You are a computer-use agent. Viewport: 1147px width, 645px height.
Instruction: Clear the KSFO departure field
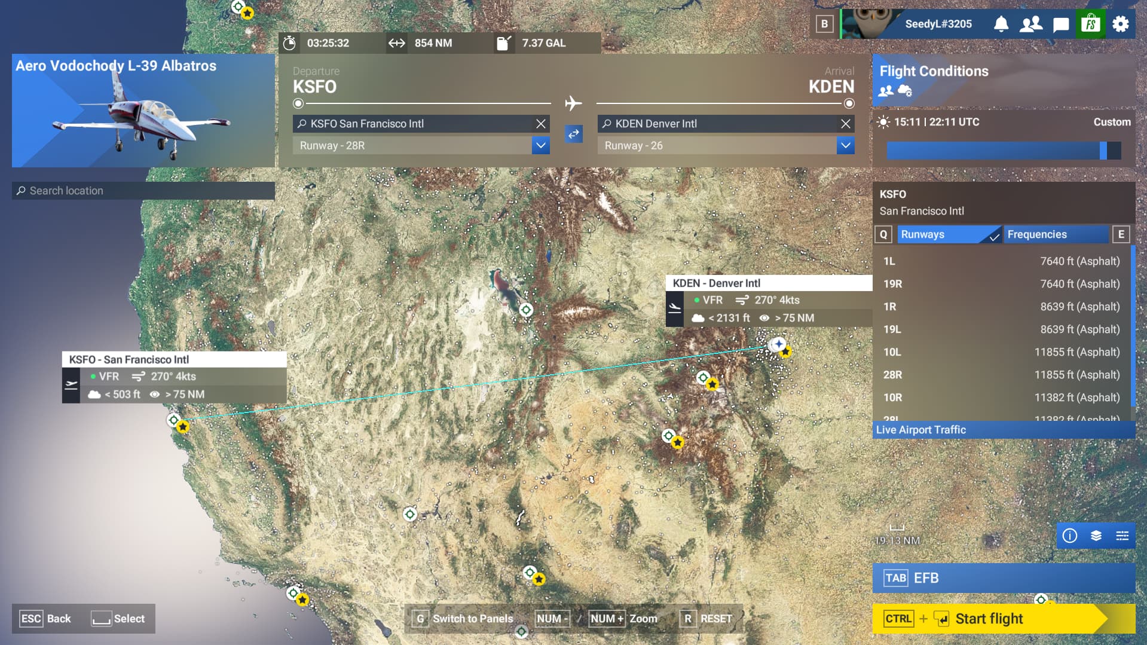540,124
